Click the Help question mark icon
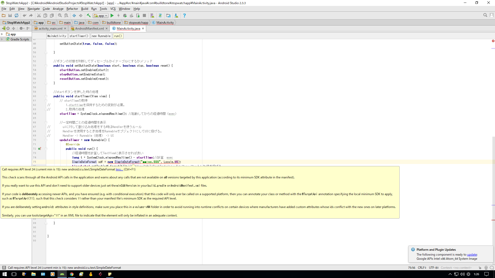This screenshot has height=278, width=495. click(x=184, y=16)
